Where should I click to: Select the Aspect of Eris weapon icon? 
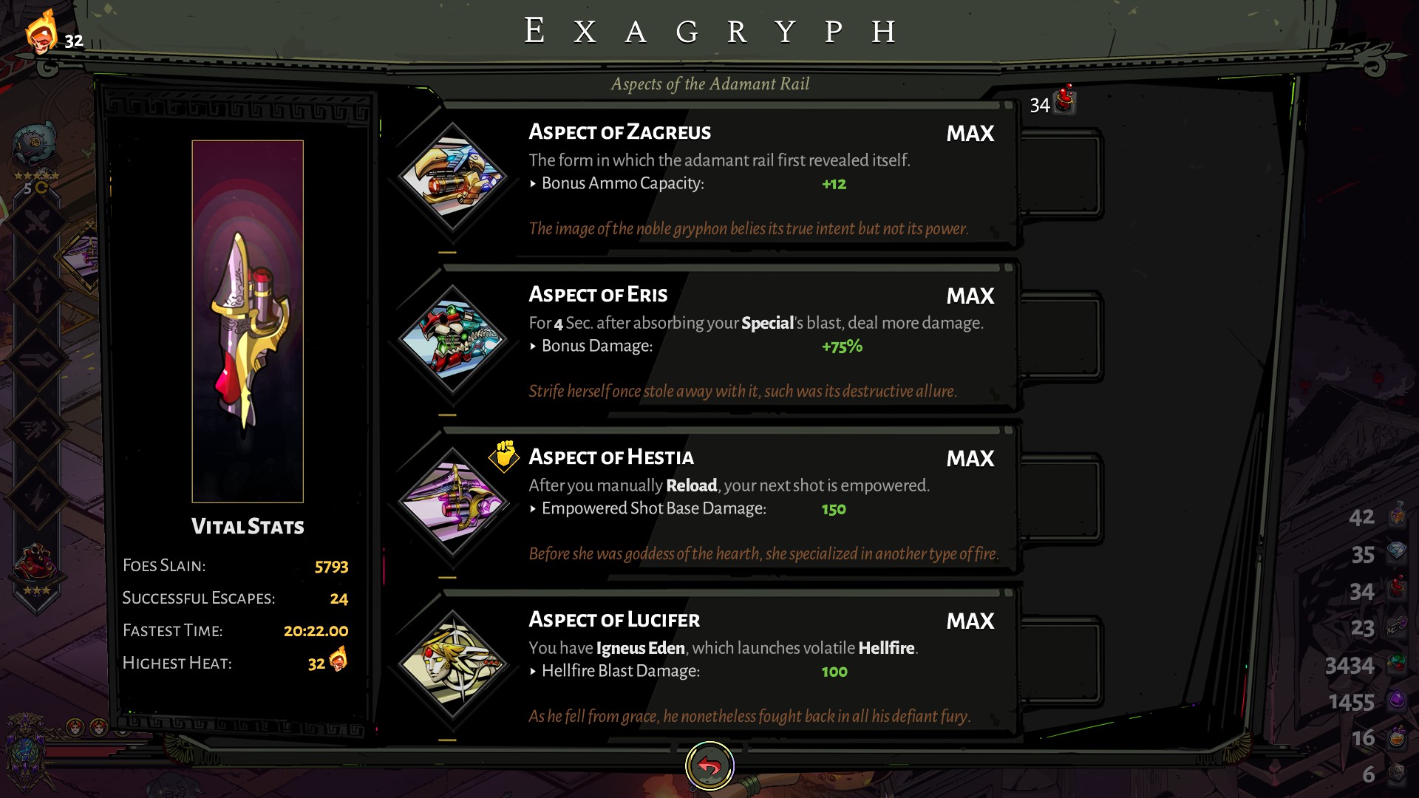tap(452, 340)
